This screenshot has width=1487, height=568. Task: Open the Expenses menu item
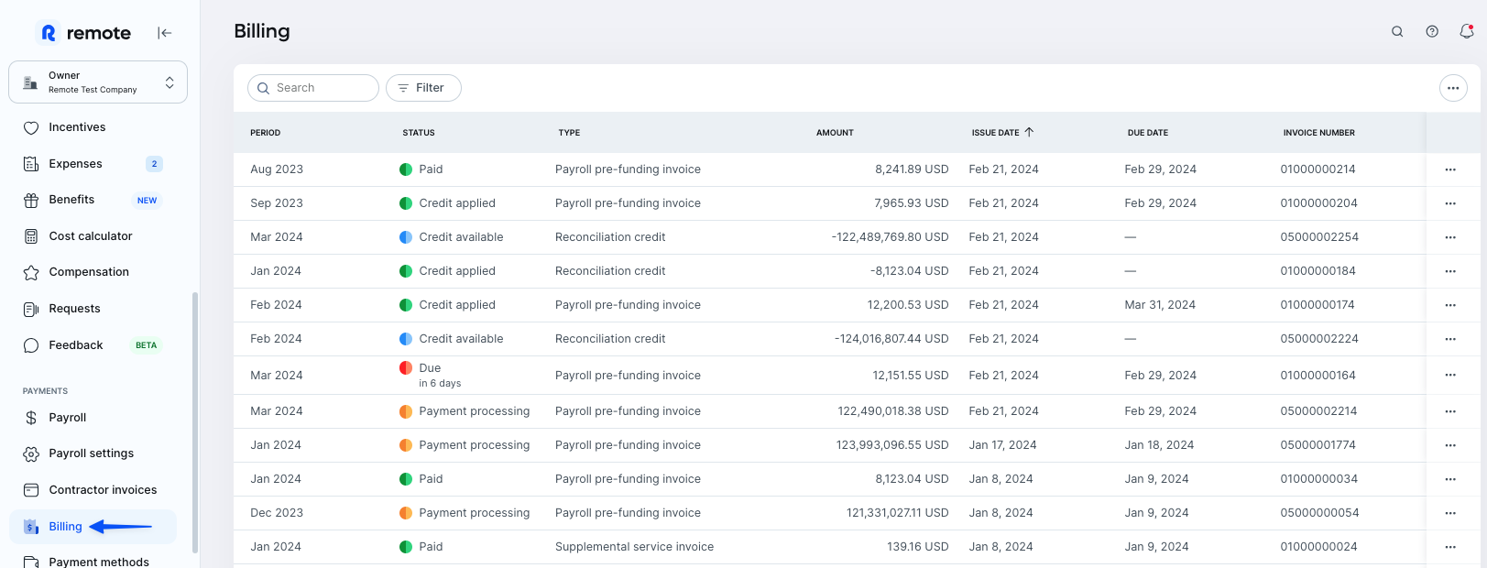click(x=75, y=164)
